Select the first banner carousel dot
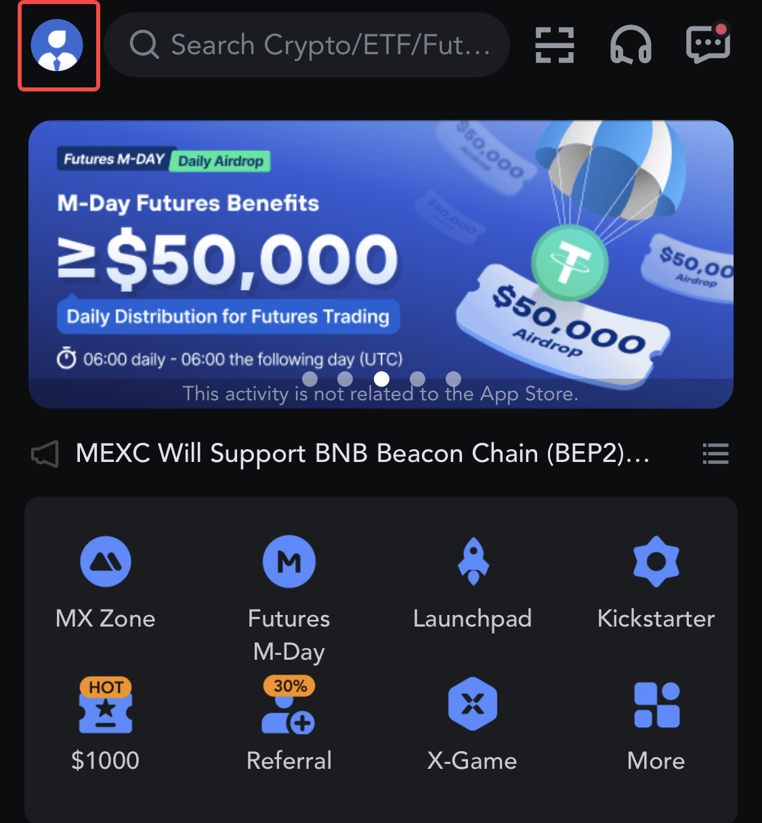The image size is (762, 823). tap(310, 379)
